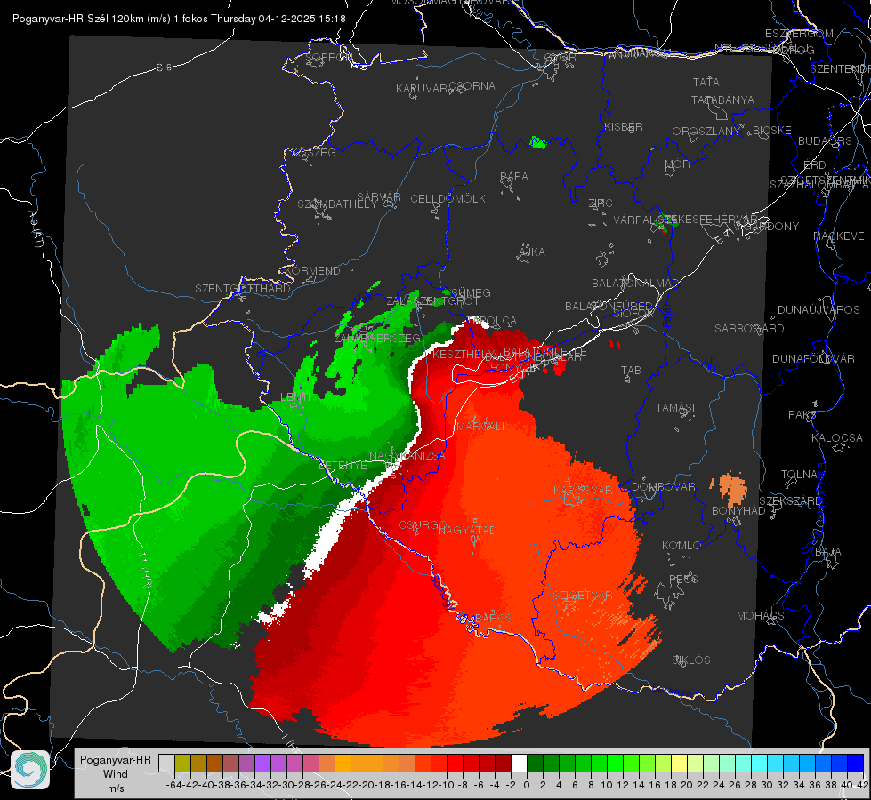The image size is (871, 800).
Task: Click the 0 value on the legend scale
Action: click(527, 785)
